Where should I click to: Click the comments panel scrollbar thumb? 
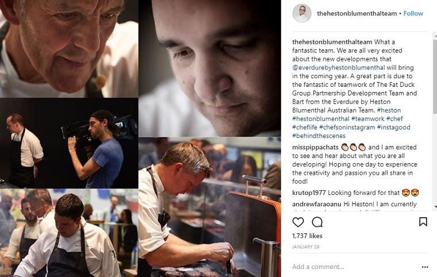(435, 76)
